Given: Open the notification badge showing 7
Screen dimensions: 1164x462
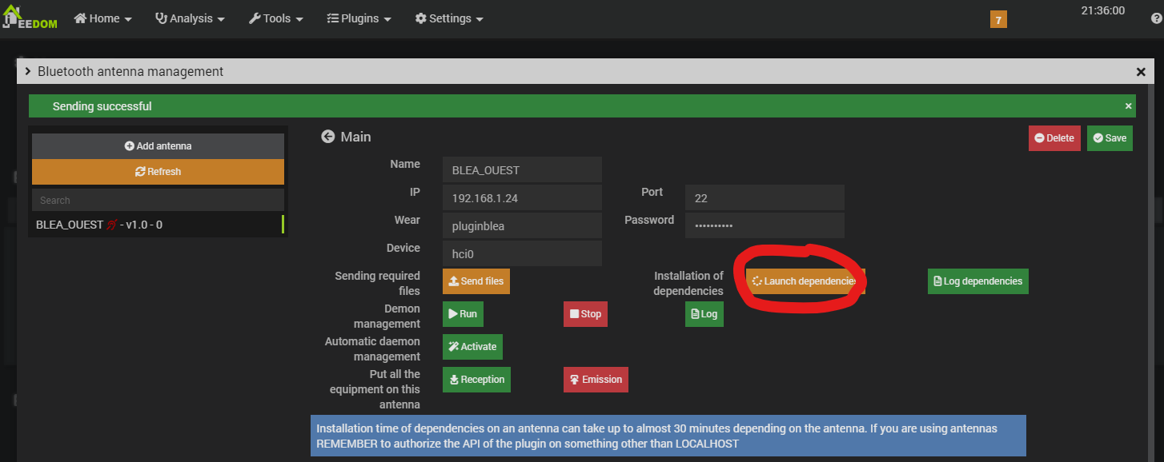Looking at the screenshot, I should point(998,20).
